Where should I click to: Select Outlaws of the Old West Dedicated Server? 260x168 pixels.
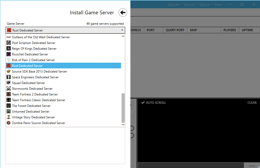[64, 37]
